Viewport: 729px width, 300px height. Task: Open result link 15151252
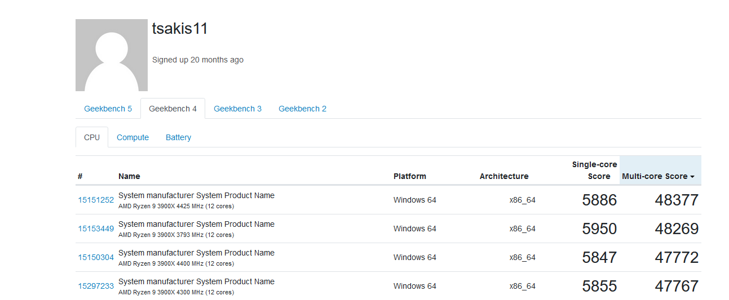96,200
